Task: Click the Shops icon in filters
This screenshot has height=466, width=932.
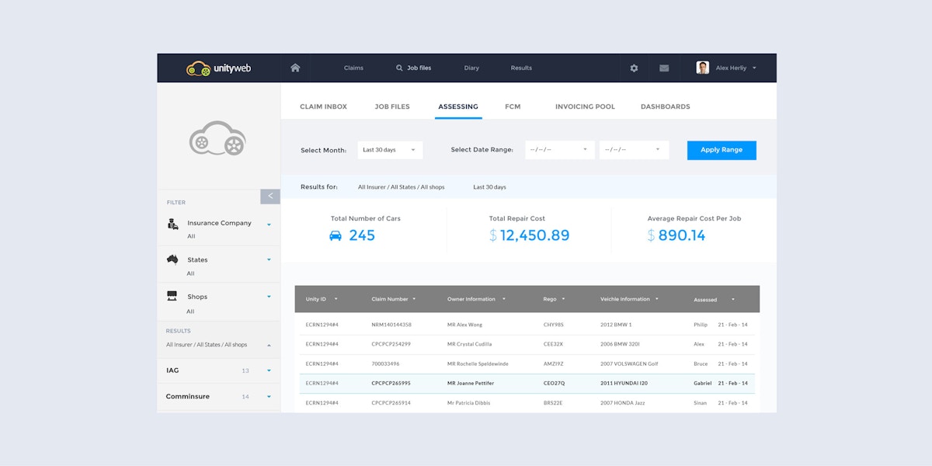Action: pos(172,296)
